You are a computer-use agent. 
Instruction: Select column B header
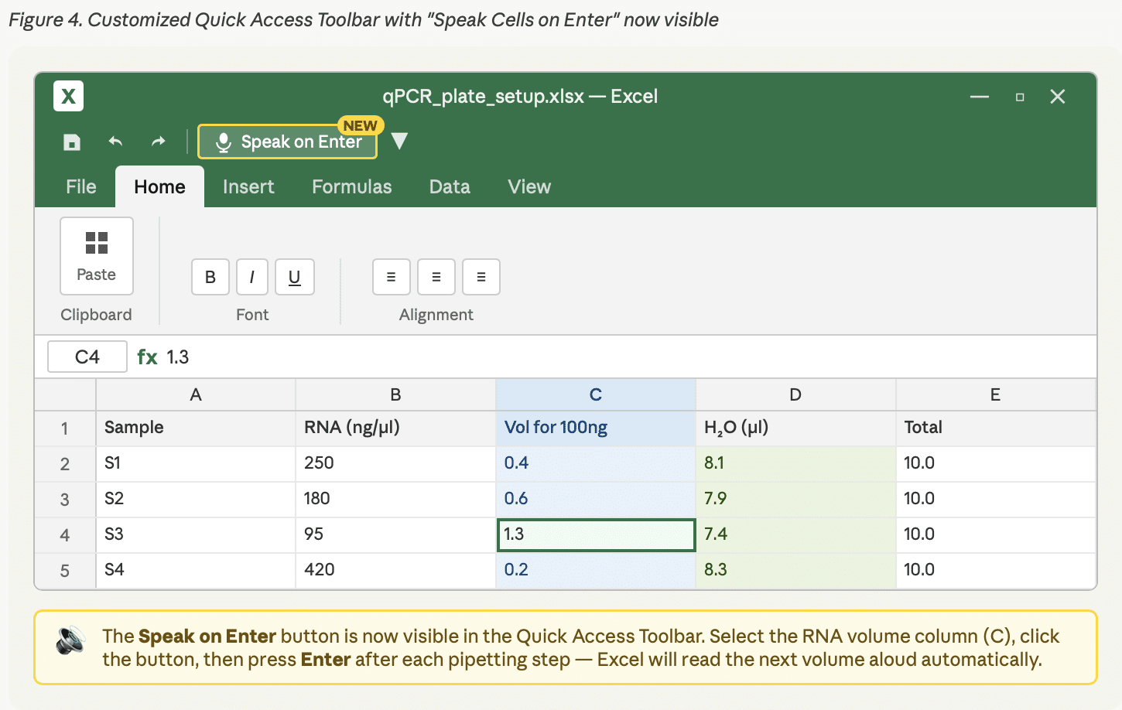coord(395,394)
